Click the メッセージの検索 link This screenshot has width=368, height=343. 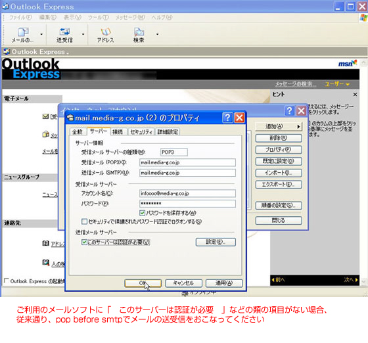[x=296, y=84]
